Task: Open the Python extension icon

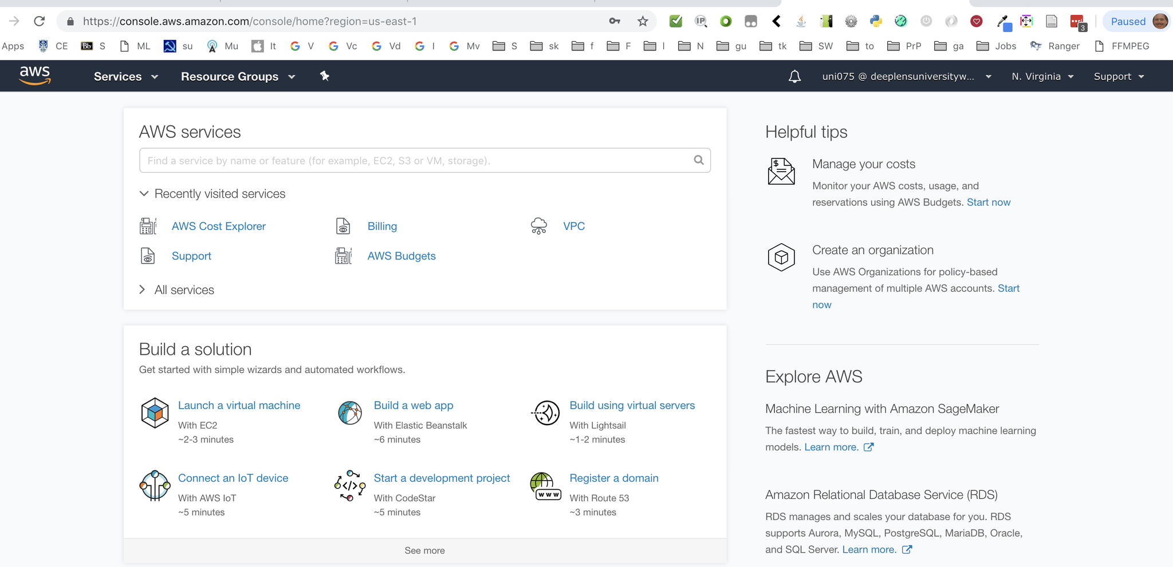Action: (876, 21)
